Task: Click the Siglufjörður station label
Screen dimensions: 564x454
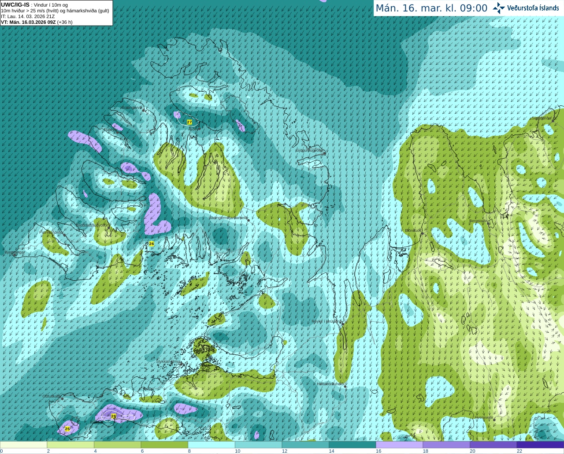Action: tap(542, 118)
